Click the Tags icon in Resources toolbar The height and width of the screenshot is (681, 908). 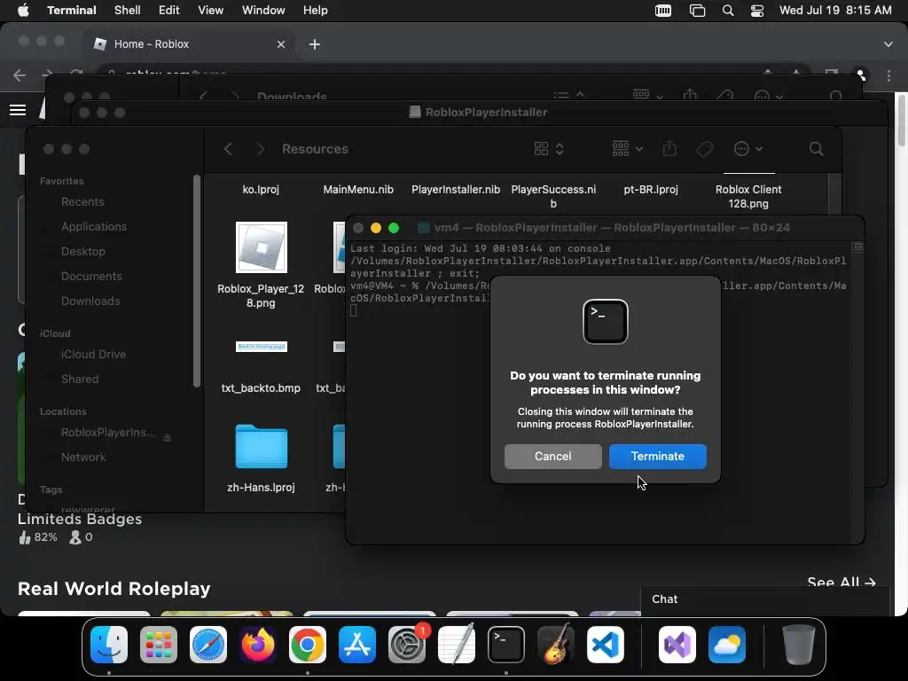pyautogui.click(x=705, y=149)
